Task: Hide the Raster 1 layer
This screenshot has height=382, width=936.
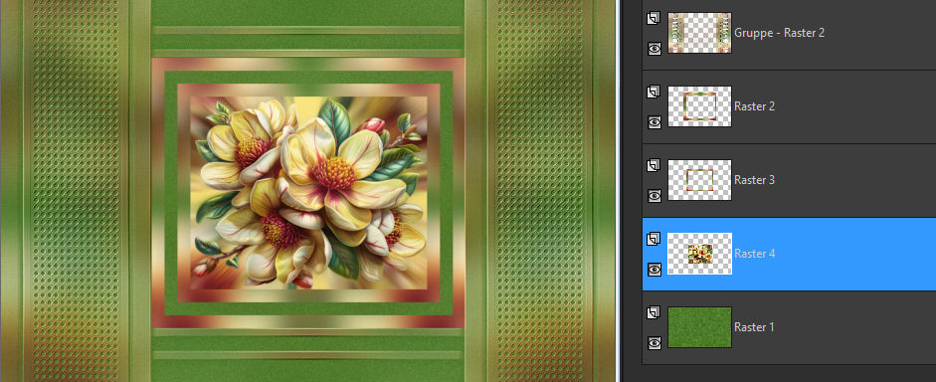Action: [x=655, y=342]
